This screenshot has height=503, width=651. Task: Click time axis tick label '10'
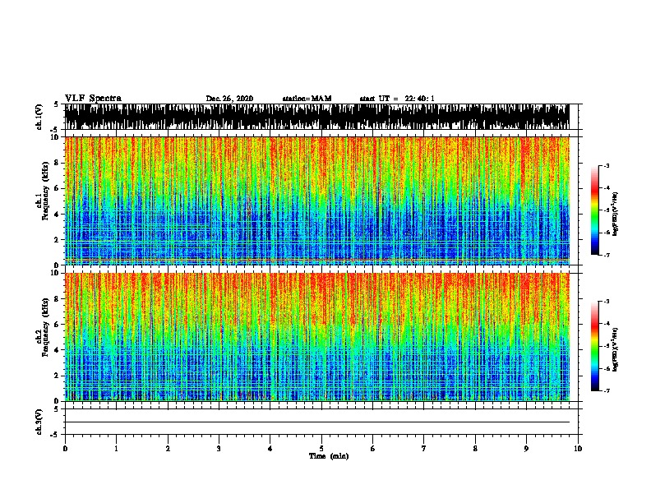[x=578, y=448]
